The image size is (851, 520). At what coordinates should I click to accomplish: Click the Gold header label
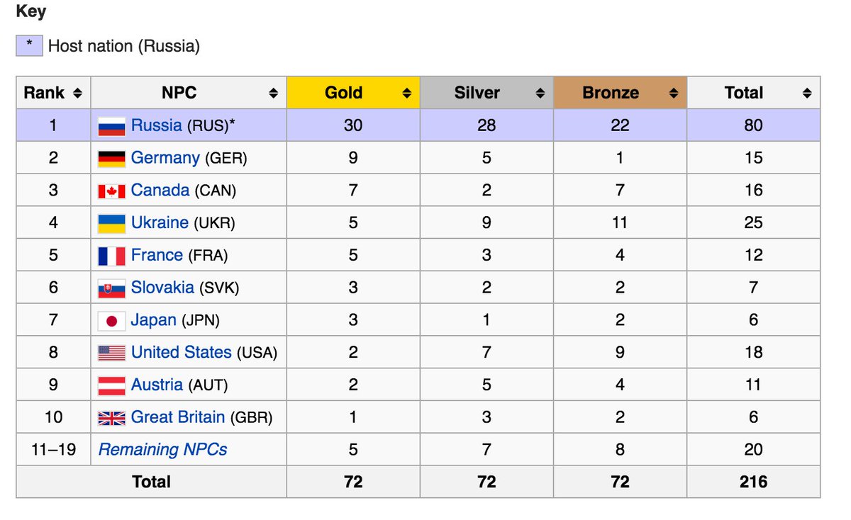click(x=344, y=93)
